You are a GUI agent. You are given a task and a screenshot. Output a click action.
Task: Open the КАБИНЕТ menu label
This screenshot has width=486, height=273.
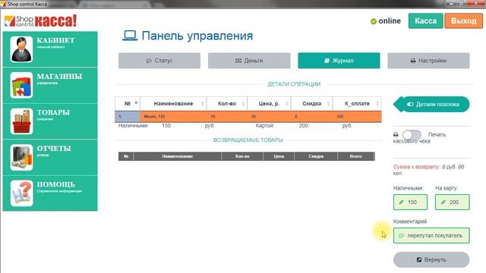55,40
